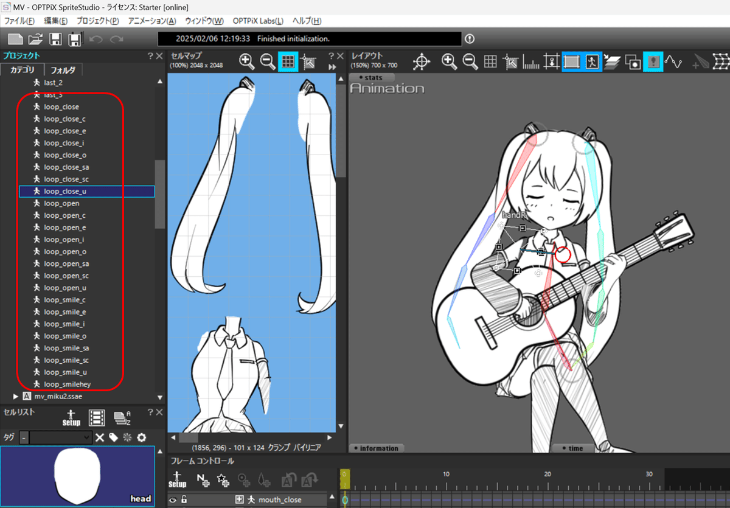Zoom out on the layout view
730x508 pixels.
470,61
